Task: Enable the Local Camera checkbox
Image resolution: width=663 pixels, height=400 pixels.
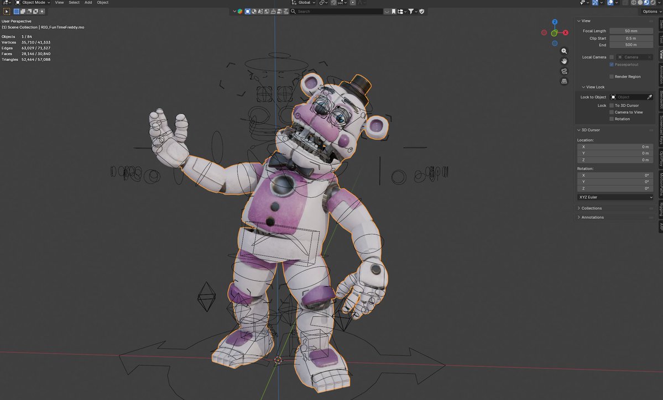Action: pyautogui.click(x=612, y=57)
